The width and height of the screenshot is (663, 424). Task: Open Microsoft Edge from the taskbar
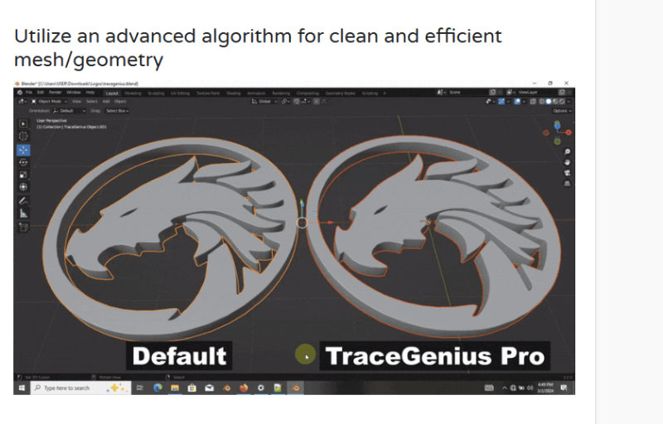pos(157,388)
